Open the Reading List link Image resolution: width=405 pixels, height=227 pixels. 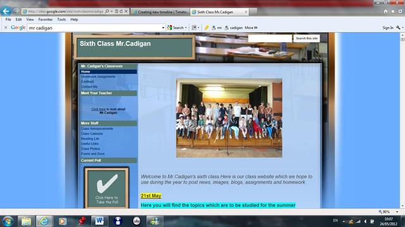tap(90, 139)
